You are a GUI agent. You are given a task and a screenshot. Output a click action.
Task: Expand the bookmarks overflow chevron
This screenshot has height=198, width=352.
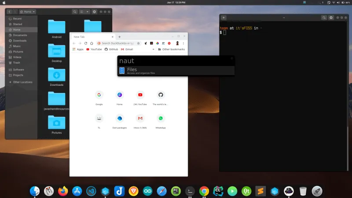pos(153,49)
